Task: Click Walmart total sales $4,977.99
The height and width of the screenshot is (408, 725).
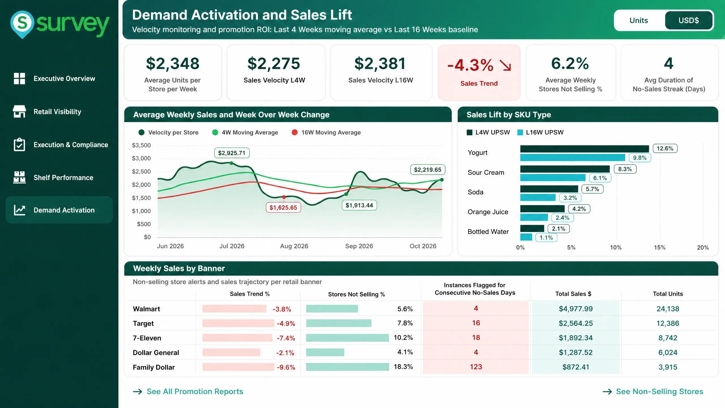Action: pyautogui.click(x=576, y=309)
